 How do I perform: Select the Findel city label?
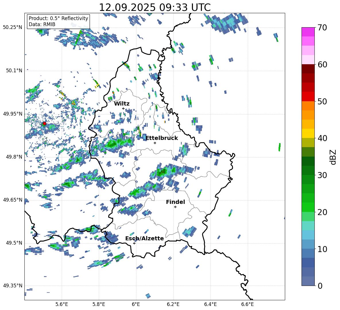click(175, 202)
